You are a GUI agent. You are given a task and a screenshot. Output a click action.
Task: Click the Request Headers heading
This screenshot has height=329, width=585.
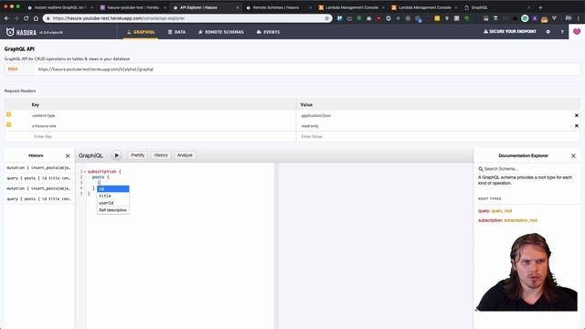tap(20, 91)
